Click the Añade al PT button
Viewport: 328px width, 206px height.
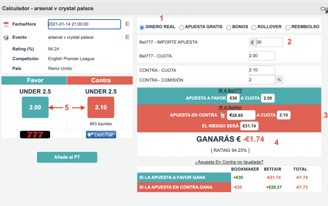point(67,157)
